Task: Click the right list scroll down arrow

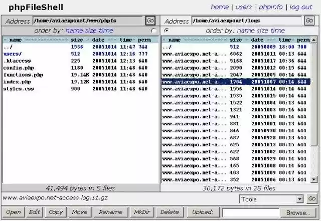Action: tap(313, 180)
